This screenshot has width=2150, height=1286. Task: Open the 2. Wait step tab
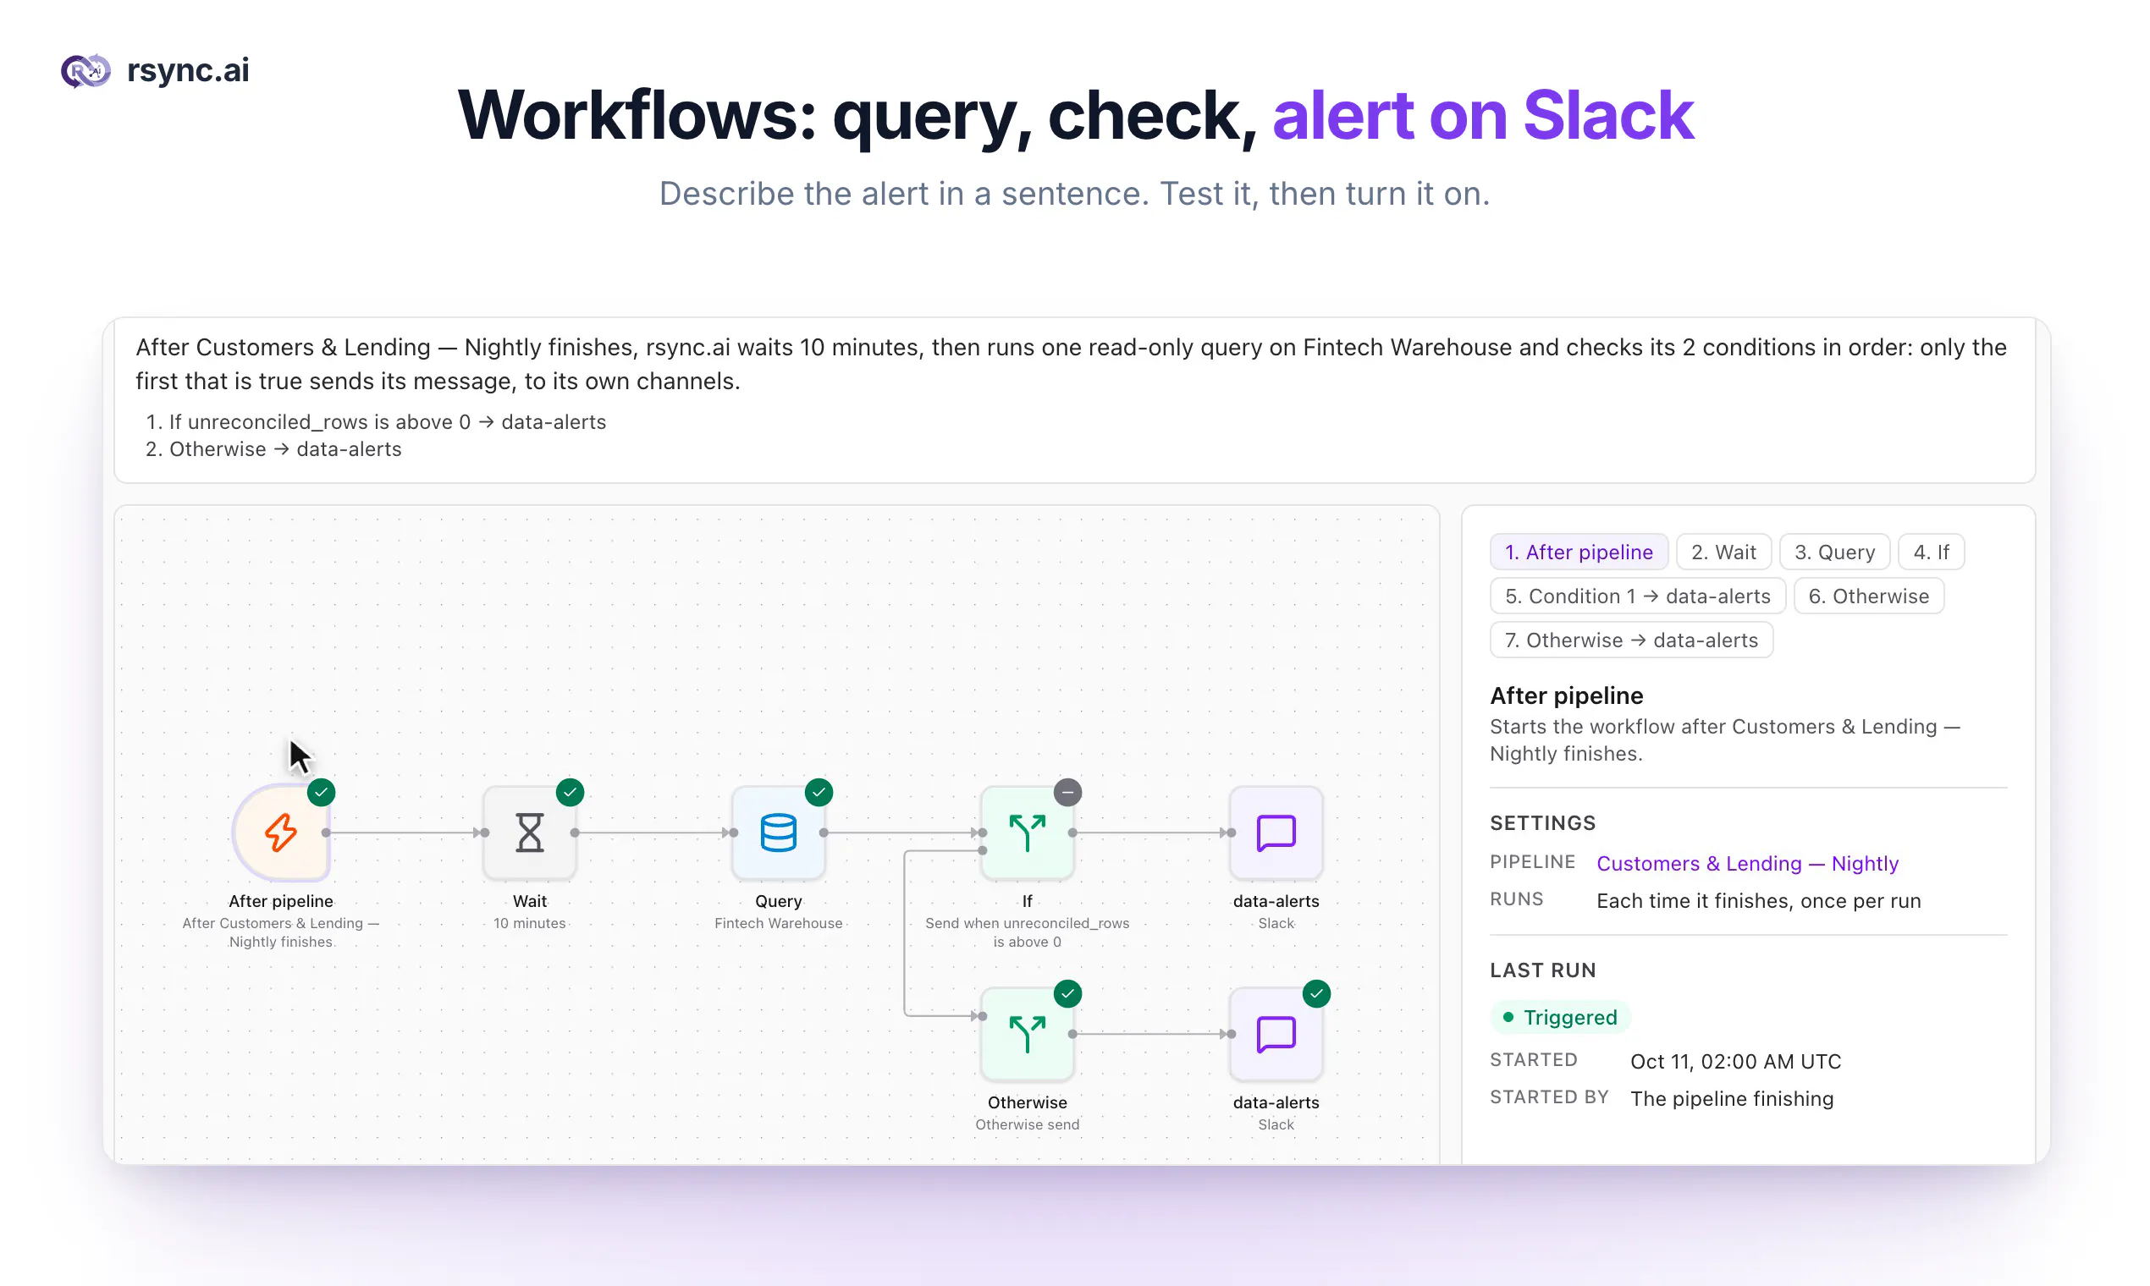click(x=1723, y=552)
